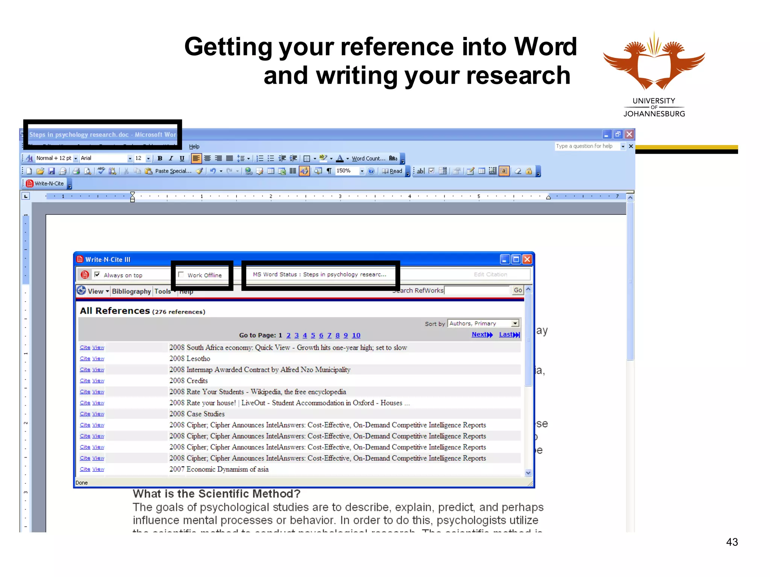
Task: Open the Style dropdown showing Normal + 12 pt
Action: coord(76,159)
